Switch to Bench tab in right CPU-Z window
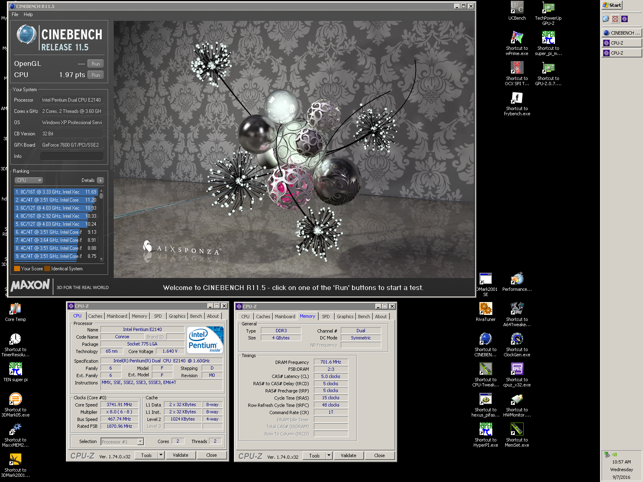The width and height of the screenshot is (643, 482). pyautogui.click(x=364, y=317)
